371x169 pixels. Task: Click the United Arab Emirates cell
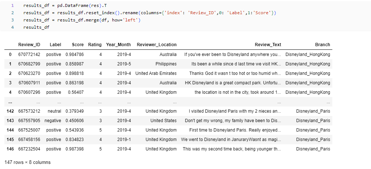pyautogui.click(x=156, y=73)
